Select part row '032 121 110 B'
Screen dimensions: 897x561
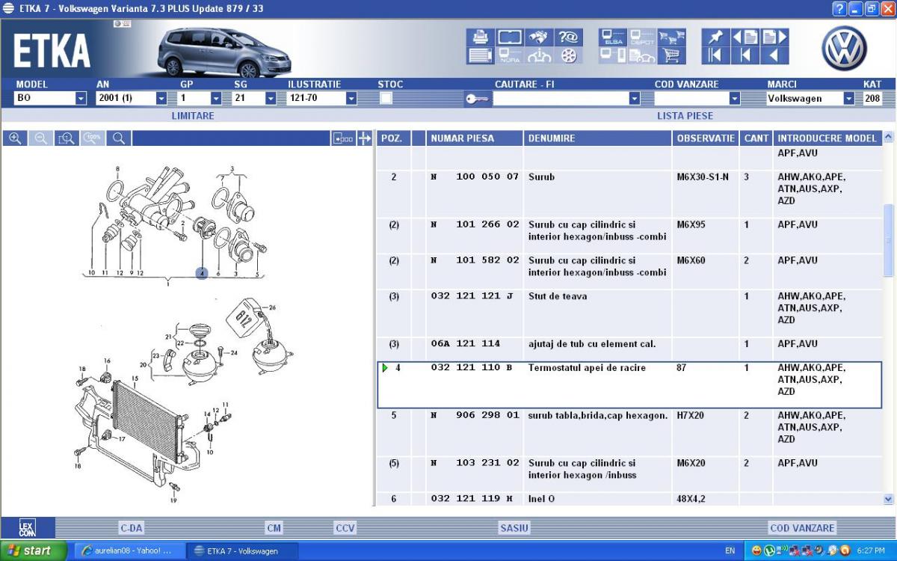(629, 385)
